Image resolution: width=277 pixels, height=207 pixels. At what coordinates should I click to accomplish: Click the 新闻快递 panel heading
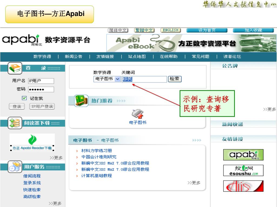pos(232,124)
